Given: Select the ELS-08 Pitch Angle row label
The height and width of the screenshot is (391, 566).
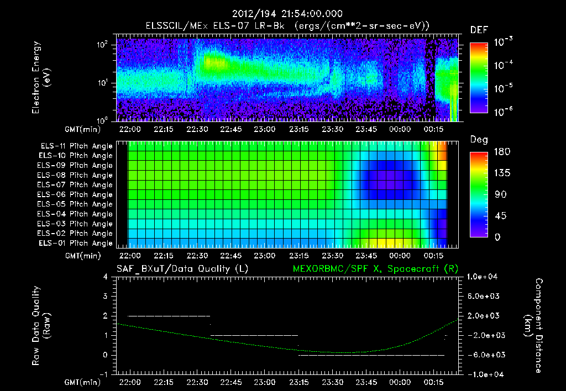Looking at the screenshot, I should (75, 175).
